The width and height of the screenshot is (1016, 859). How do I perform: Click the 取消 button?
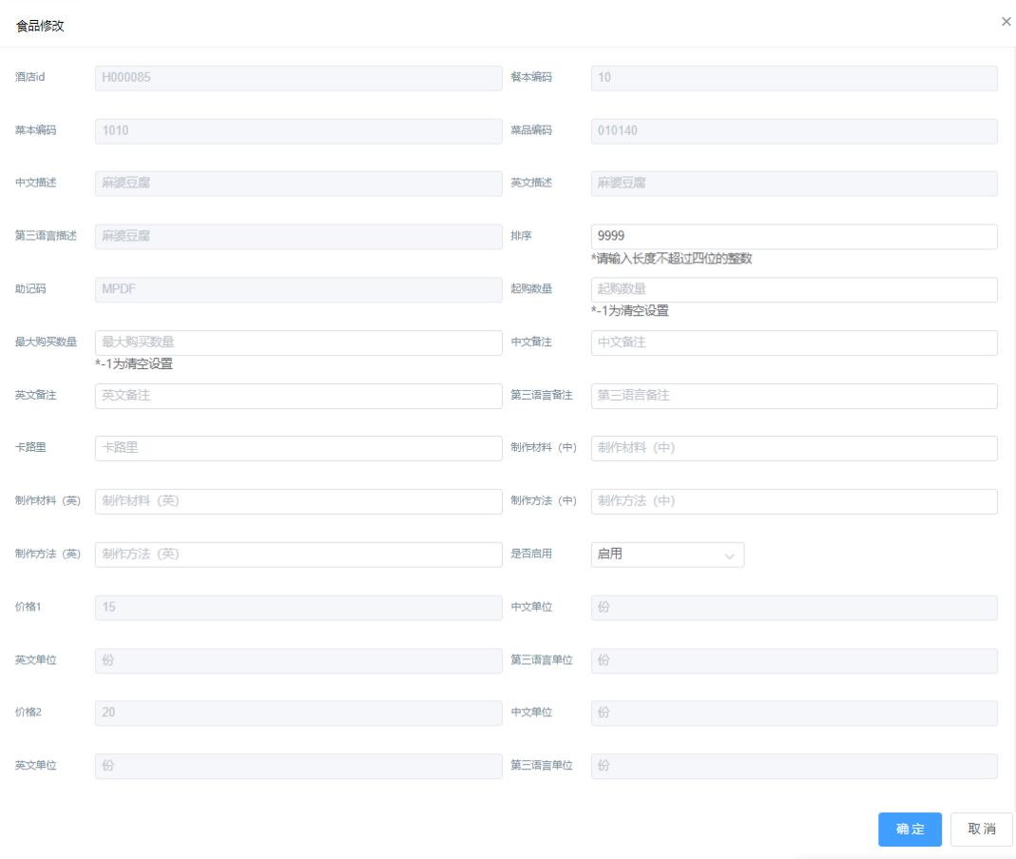[x=981, y=829]
